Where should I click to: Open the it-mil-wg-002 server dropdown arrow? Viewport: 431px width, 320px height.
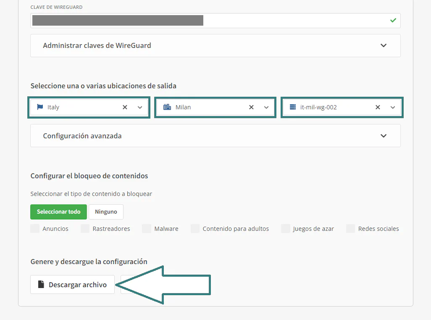coord(393,108)
